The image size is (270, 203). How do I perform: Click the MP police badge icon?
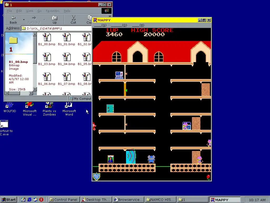pos(97,177)
